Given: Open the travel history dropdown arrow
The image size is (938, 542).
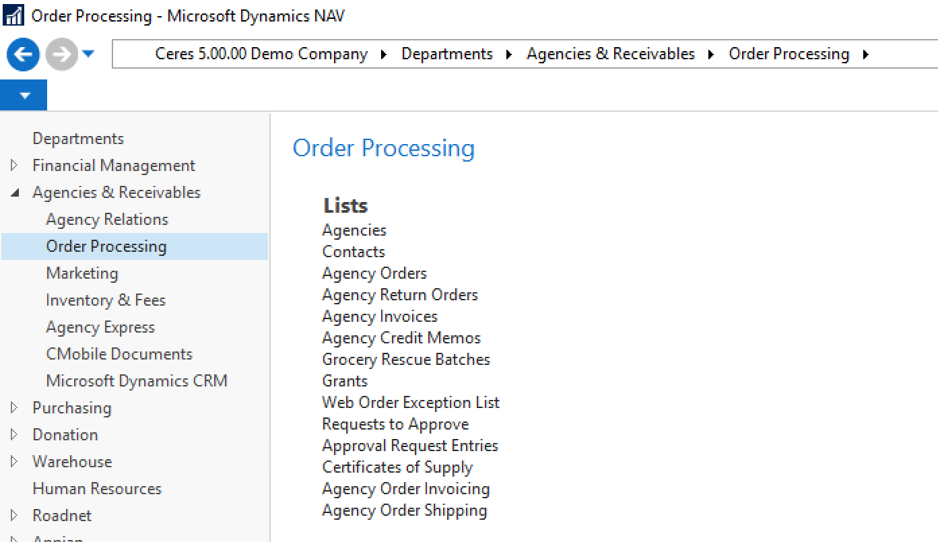Looking at the screenshot, I should (88, 55).
